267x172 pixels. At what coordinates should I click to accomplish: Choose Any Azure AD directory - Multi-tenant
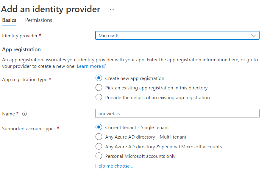coord(99,137)
